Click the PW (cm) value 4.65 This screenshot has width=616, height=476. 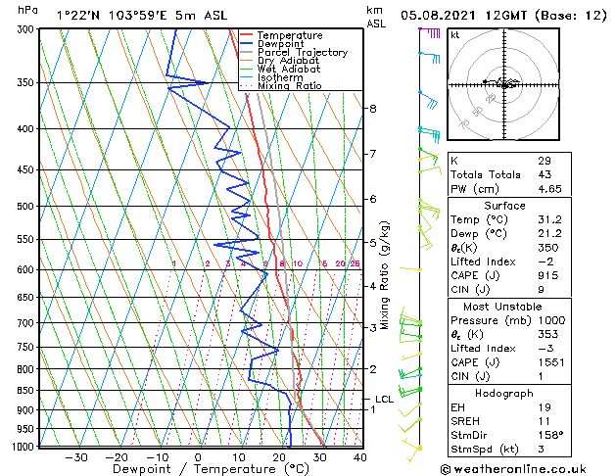click(x=549, y=189)
